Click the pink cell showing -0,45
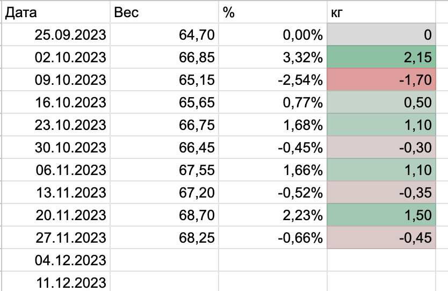The height and width of the screenshot is (291, 448). (381, 238)
